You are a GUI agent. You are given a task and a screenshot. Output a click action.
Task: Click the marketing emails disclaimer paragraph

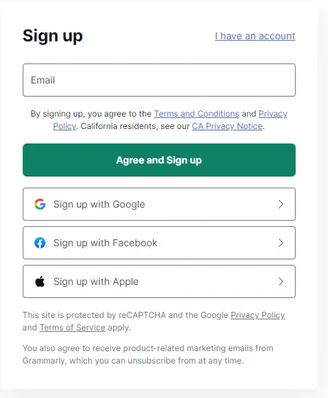pos(148,354)
